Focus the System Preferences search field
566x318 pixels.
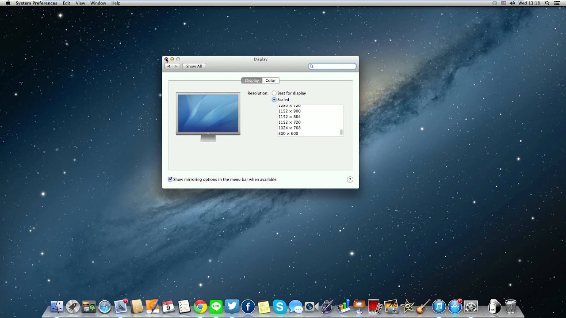332,66
